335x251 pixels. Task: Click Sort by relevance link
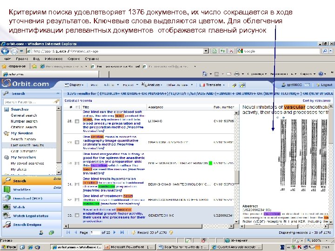316,100
